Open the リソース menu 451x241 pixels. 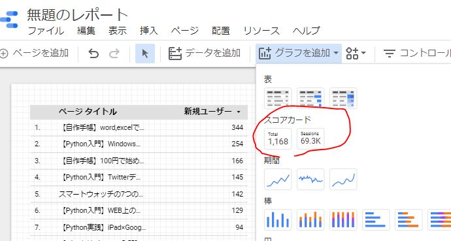[261, 31]
